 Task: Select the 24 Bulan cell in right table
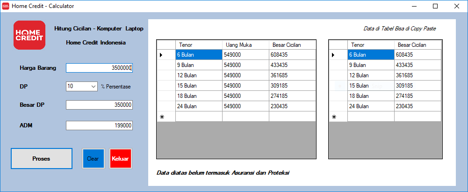(371, 106)
